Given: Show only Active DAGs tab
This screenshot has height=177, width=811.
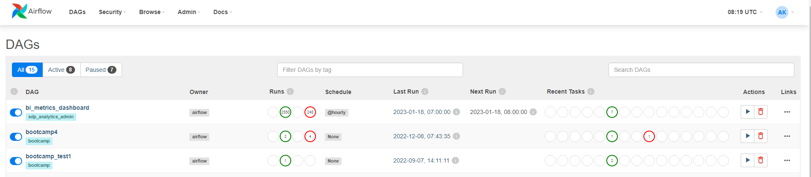Looking at the screenshot, I should 61,70.
